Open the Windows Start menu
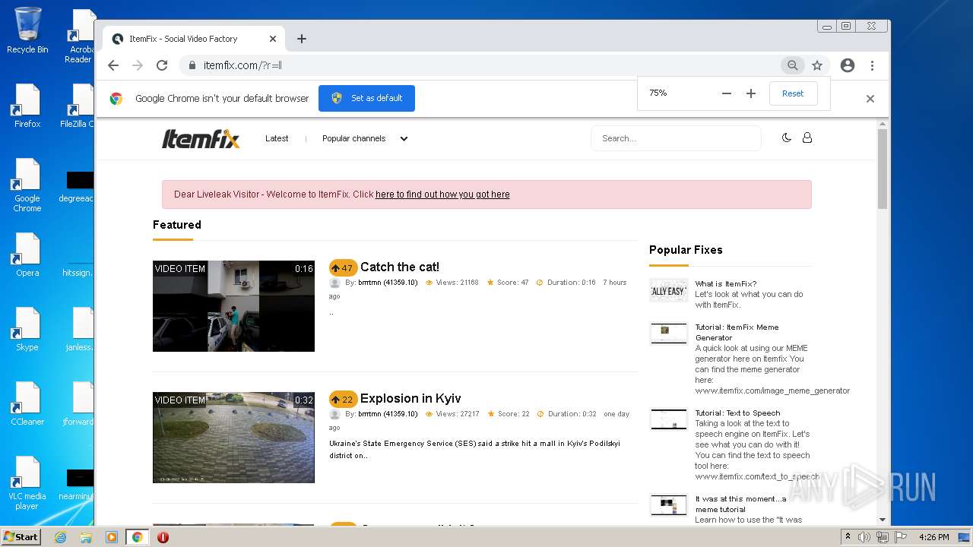 (x=21, y=536)
